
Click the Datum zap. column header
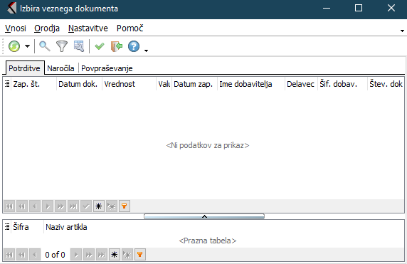(194, 84)
